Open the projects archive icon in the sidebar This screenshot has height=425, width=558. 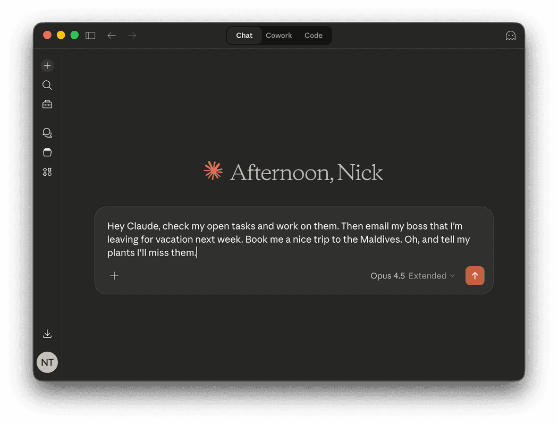pos(47,152)
